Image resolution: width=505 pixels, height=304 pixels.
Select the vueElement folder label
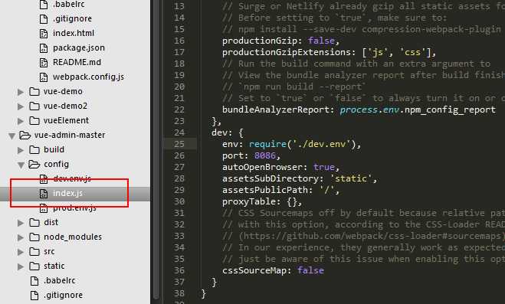(66, 120)
